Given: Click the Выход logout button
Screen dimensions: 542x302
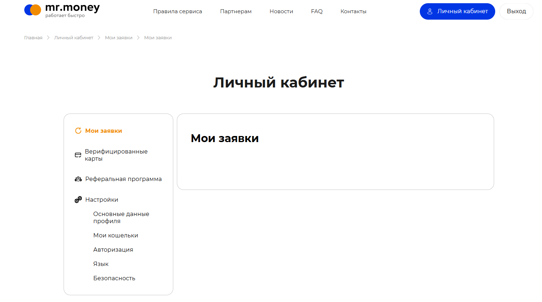Looking at the screenshot, I should point(516,11).
